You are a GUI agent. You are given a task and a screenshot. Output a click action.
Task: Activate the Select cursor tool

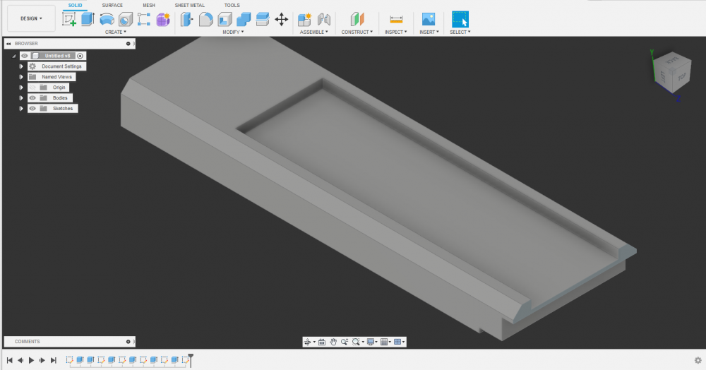[x=460, y=19]
